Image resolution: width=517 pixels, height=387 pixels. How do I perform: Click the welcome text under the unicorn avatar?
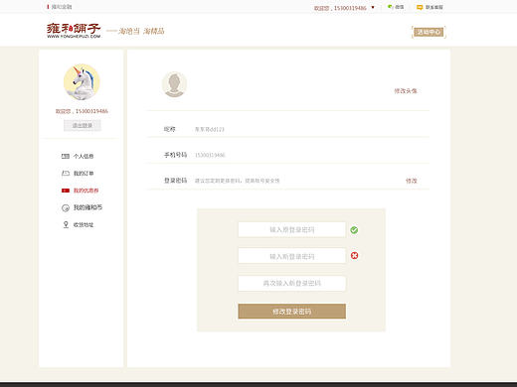(x=82, y=111)
